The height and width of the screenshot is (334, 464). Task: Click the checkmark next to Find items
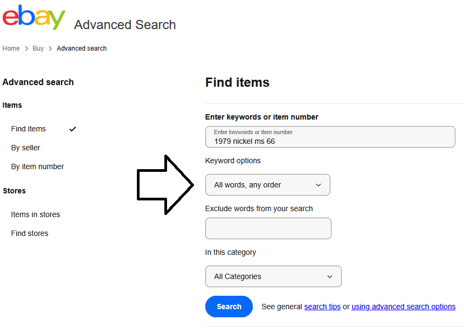(73, 129)
